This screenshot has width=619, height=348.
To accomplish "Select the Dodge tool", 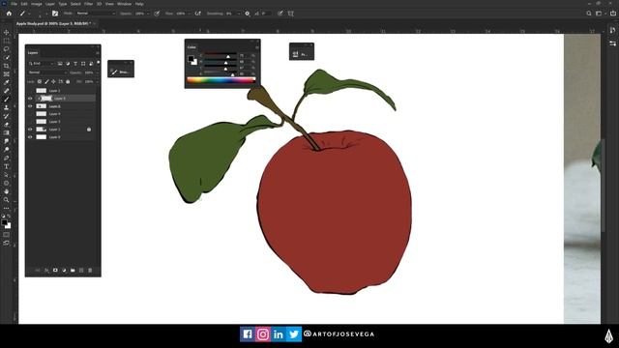I will (x=7, y=150).
